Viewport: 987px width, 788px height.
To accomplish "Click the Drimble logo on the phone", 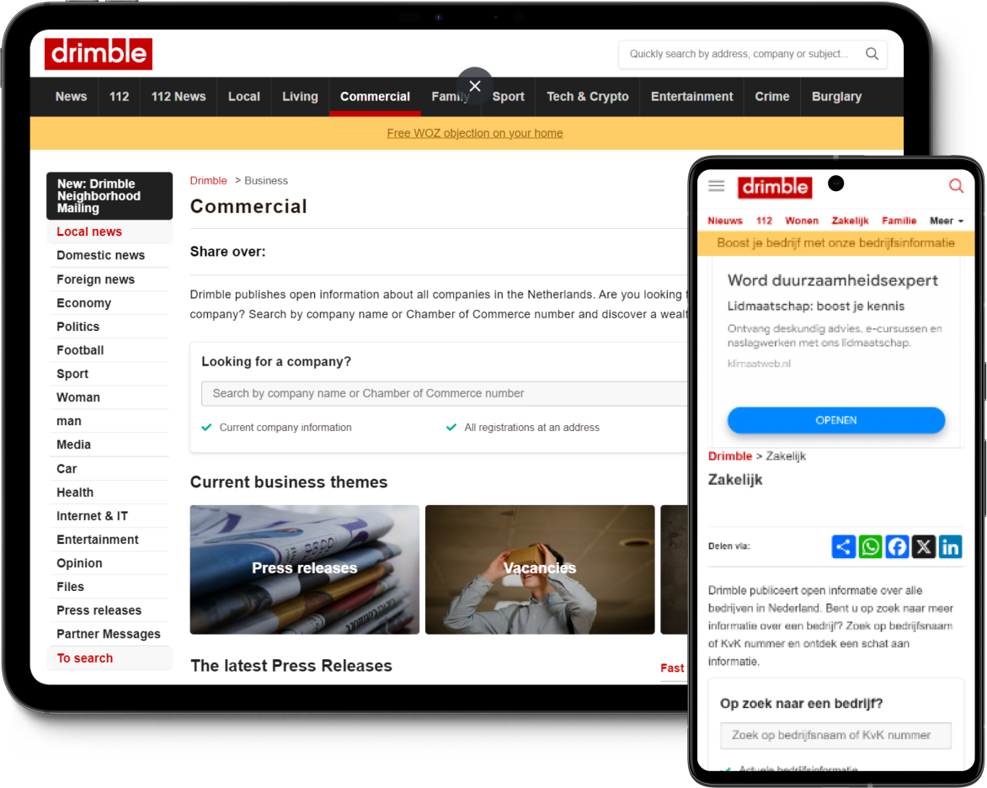I will (x=775, y=187).
